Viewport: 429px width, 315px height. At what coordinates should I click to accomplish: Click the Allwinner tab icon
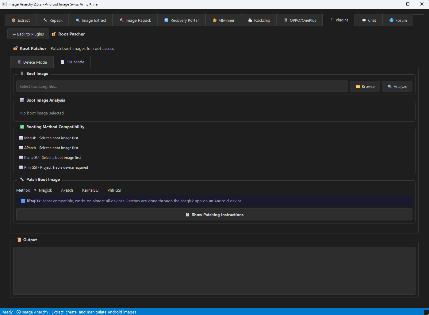point(215,21)
